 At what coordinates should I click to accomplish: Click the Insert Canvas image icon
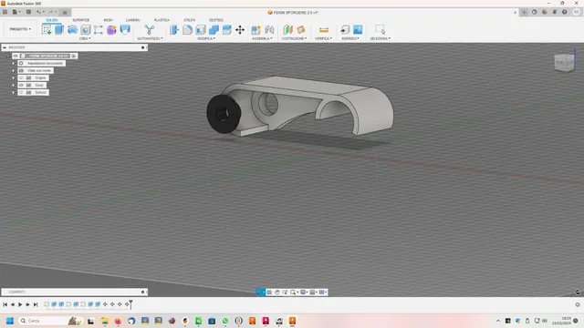[358, 30]
